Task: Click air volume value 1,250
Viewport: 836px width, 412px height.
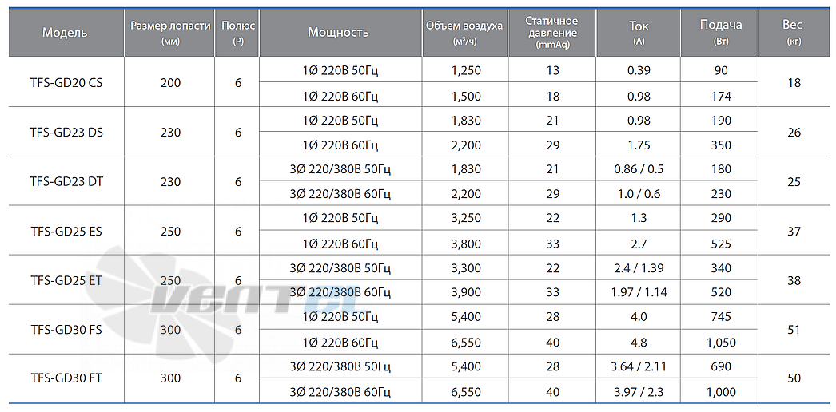Action: click(466, 71)
